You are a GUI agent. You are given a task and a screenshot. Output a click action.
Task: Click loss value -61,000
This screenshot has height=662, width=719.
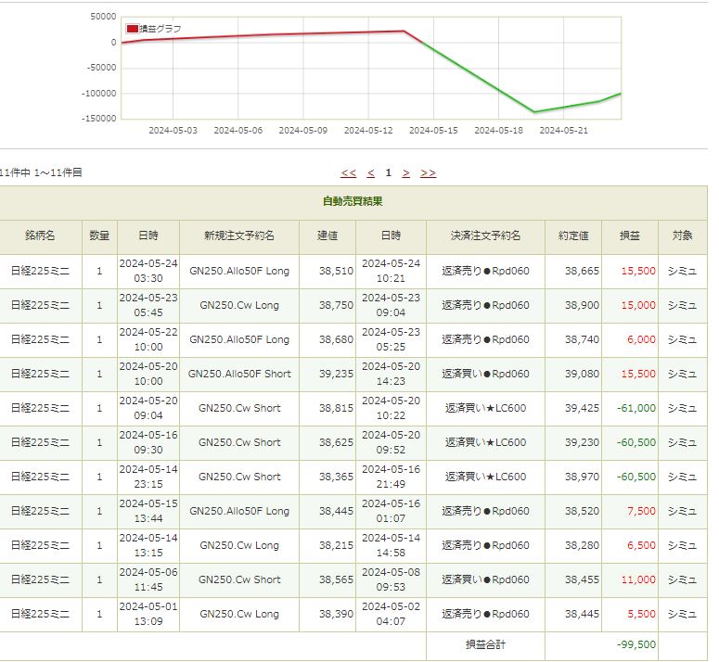tap(636, 408)
